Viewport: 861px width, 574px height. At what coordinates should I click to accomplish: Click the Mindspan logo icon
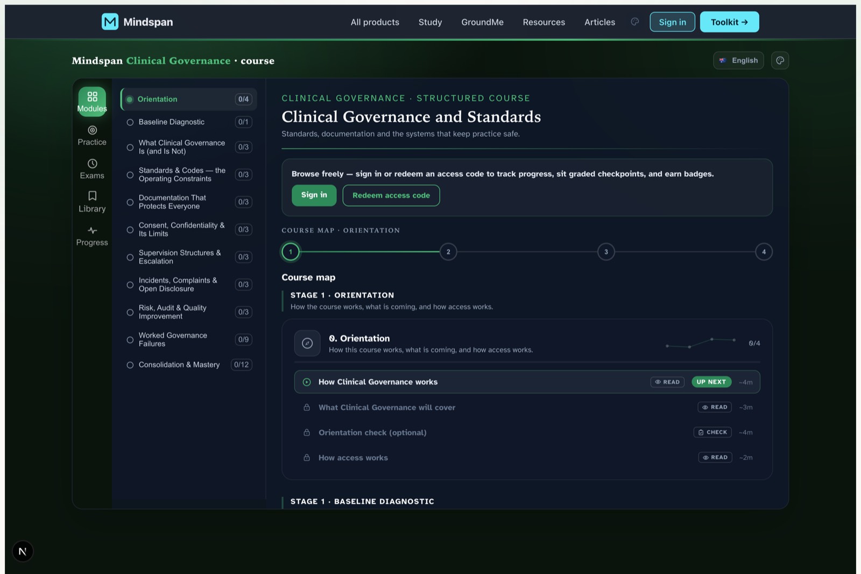tap(110, 22)
